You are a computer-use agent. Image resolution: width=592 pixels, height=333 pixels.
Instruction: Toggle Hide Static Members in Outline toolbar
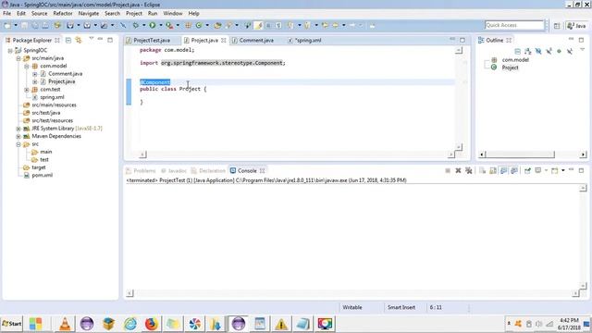(x=549, y=51)
